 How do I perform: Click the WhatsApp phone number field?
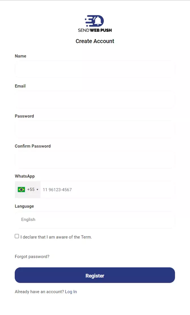pos(108,190)
